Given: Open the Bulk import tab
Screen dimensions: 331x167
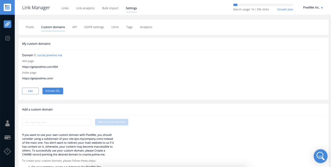Looking at the screenshot, I should coord(110,8).
